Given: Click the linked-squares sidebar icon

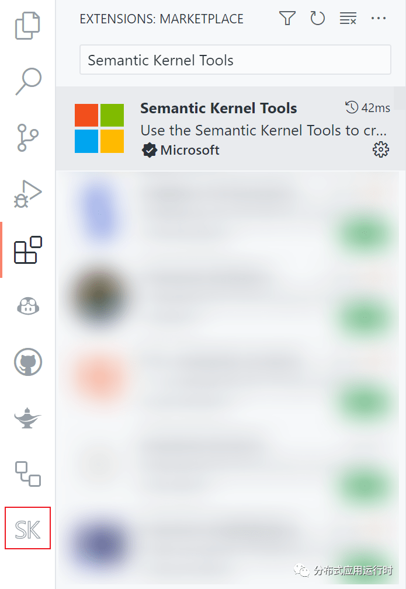Looking at the screenshot, I should point(27,474).
